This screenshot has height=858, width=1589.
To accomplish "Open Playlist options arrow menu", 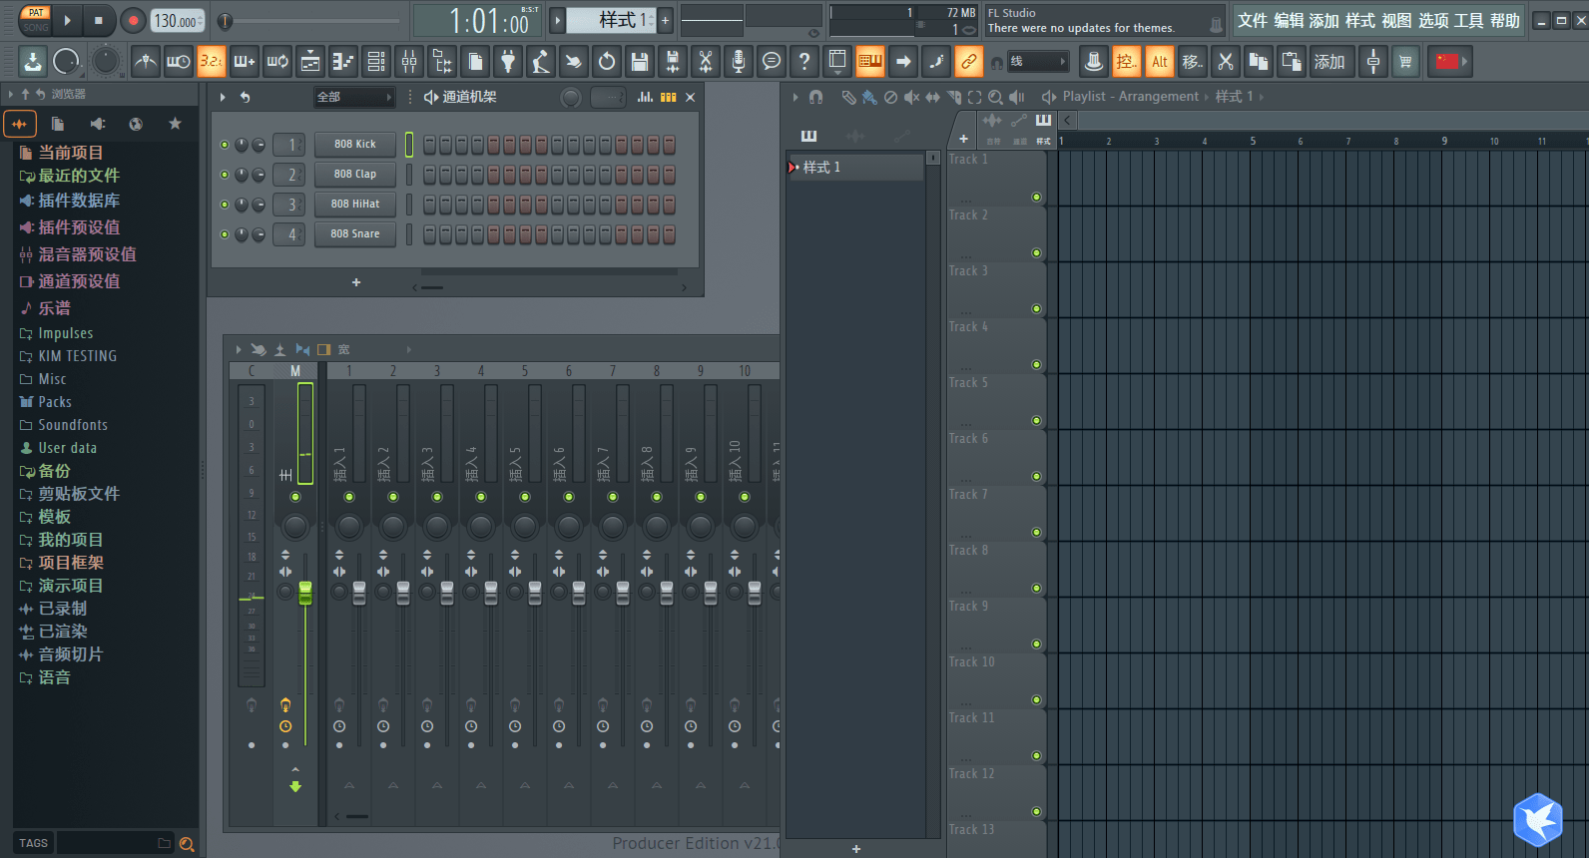I will [x=795, y=97].
